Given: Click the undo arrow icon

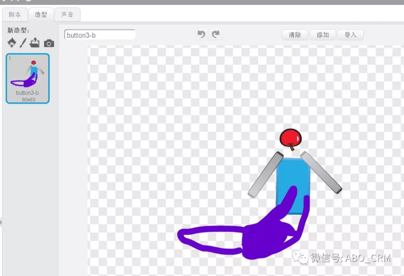Looking at the screenshot, I should [x=202, y=34].
